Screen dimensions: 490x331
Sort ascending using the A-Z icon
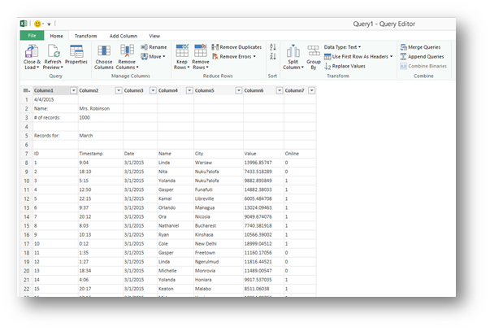pos(273,47)
